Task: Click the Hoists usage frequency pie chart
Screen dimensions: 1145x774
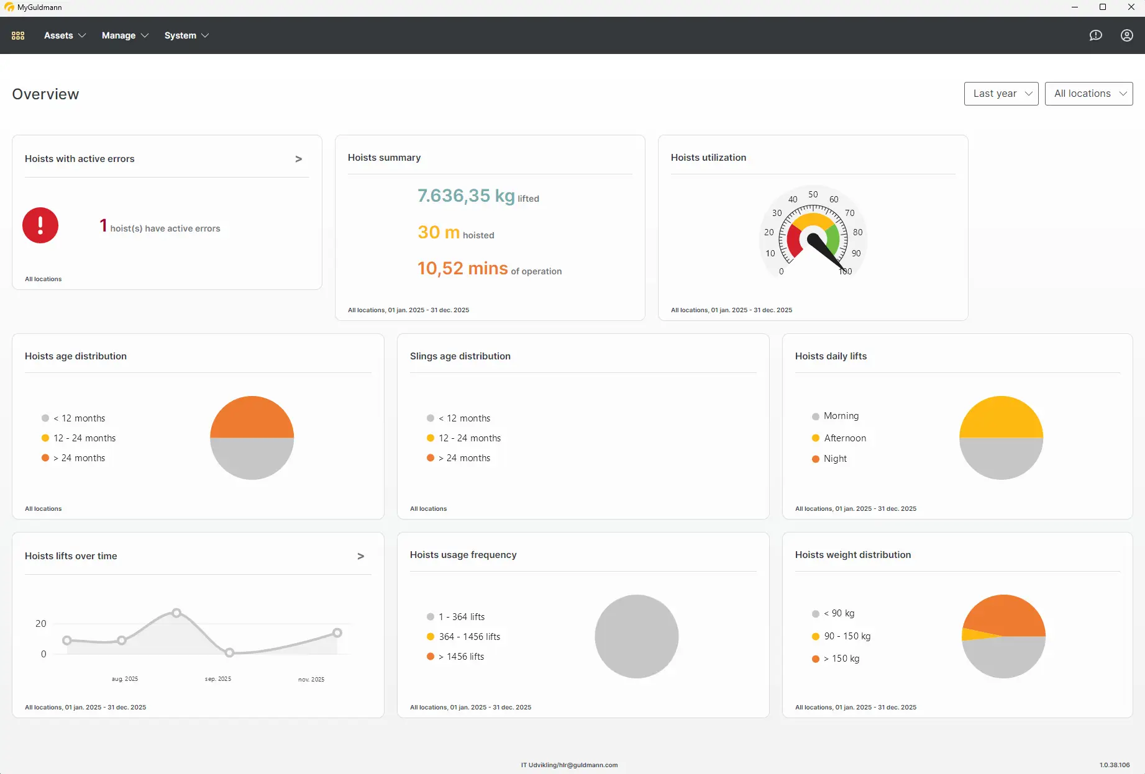Action: point(636,637)
